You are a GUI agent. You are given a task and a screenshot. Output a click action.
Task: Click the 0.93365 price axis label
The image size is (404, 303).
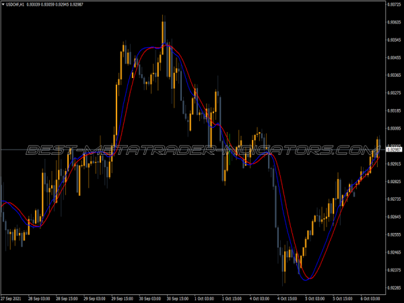pyautogui.click(x=394, y=75)
